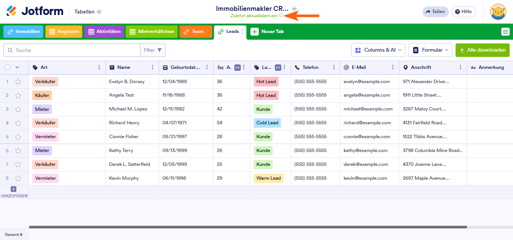Open the user avatar profile
513x240 pixels.
(498, 12)
